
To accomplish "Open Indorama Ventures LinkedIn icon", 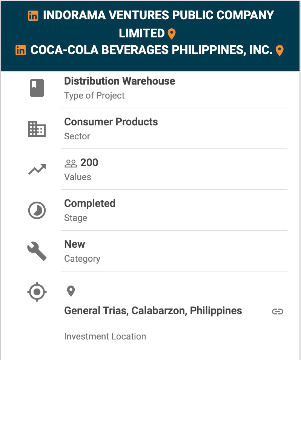I will pos(33,16).
